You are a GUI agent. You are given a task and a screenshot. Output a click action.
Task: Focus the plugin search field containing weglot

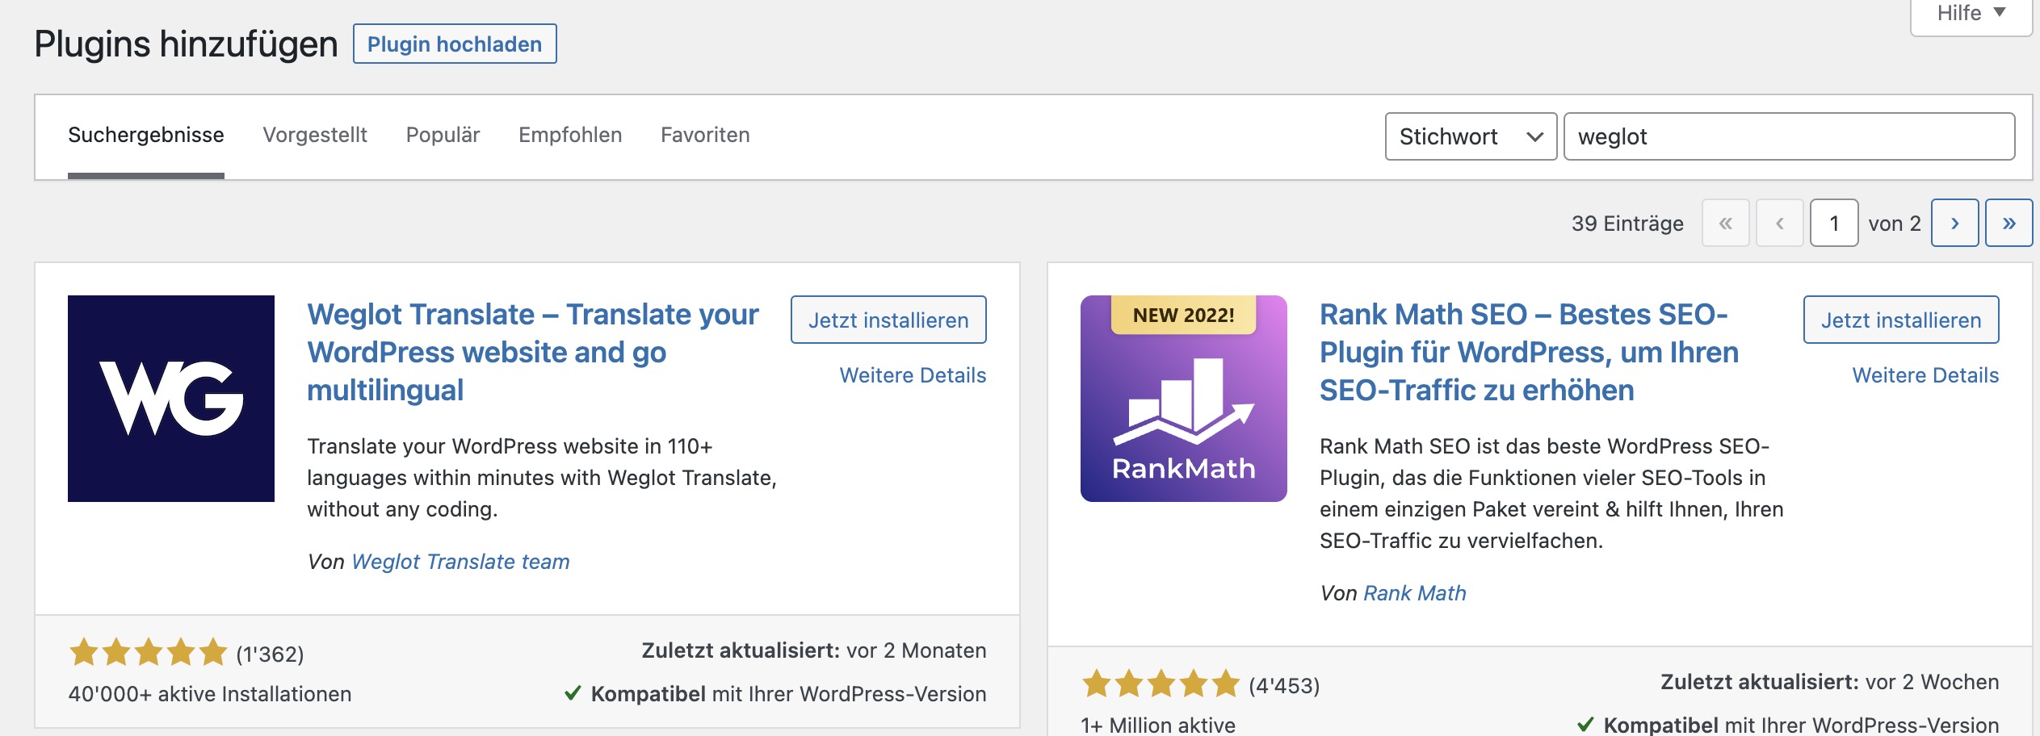tap(1789, 136)
